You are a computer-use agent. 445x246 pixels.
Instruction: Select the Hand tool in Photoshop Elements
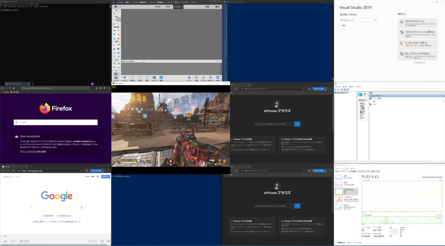point(119,13)
